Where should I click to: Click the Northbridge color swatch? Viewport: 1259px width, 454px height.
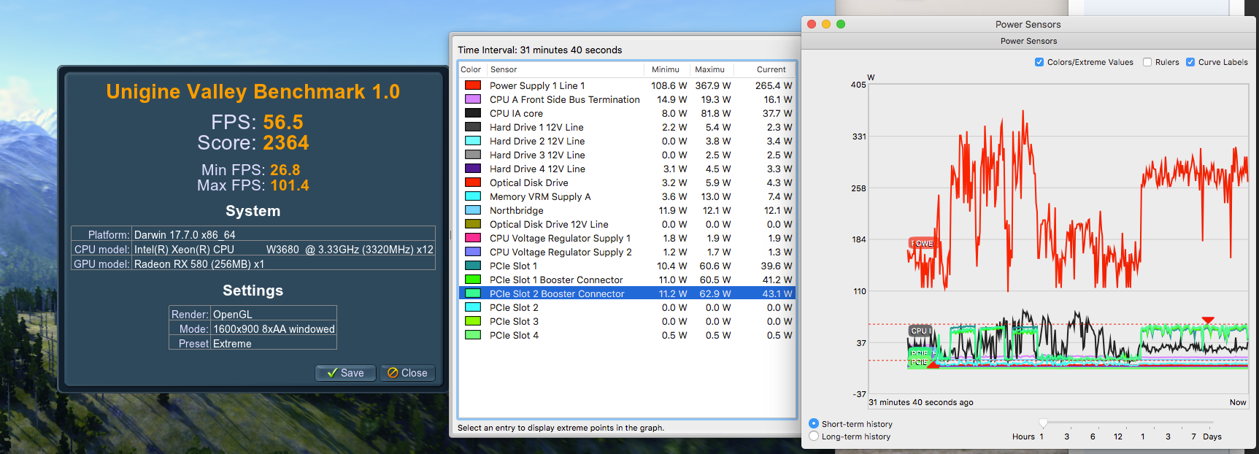(473, 210)
